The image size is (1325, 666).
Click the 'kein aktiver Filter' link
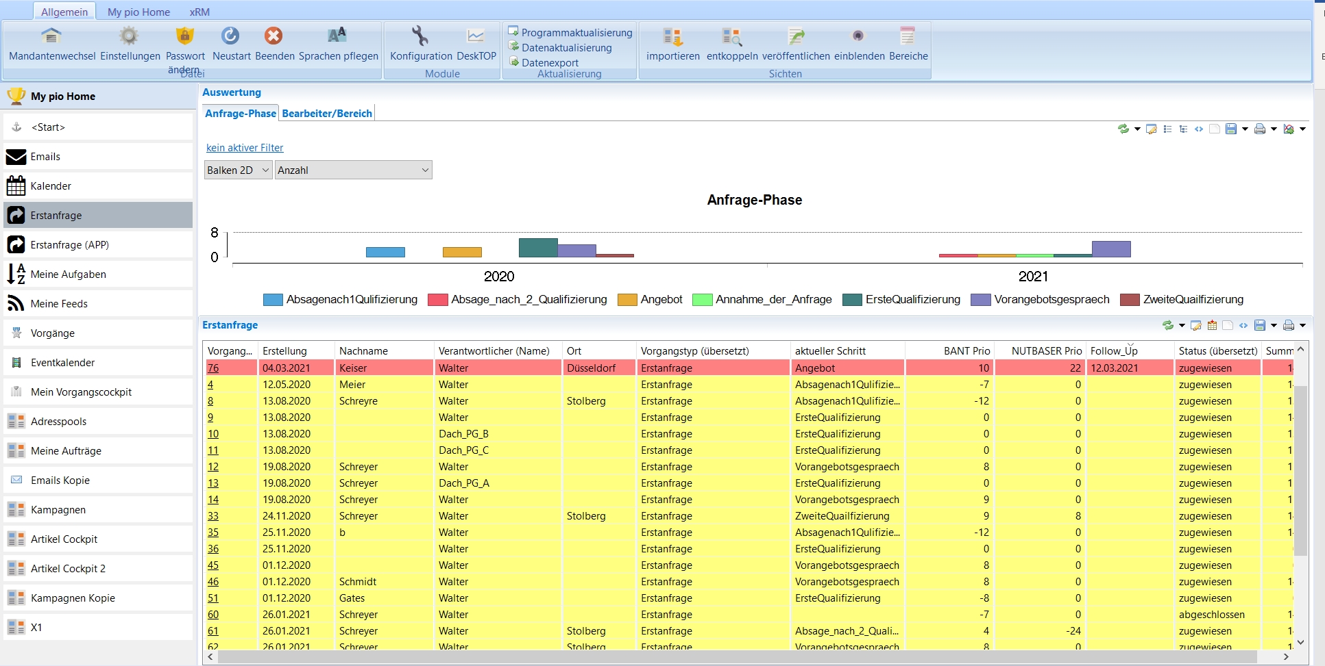(245, 148)
